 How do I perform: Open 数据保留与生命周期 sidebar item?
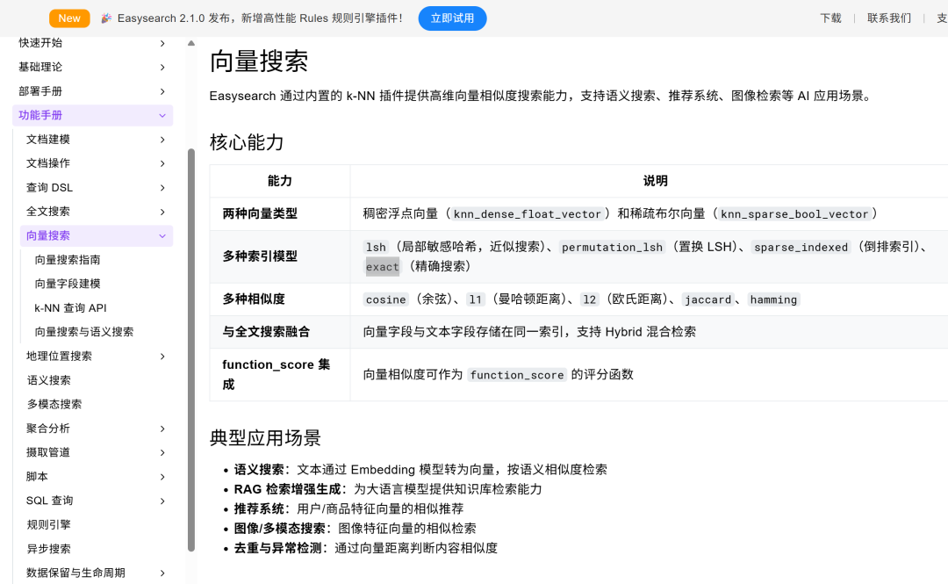pyautogui.click(x=75, y=573)
